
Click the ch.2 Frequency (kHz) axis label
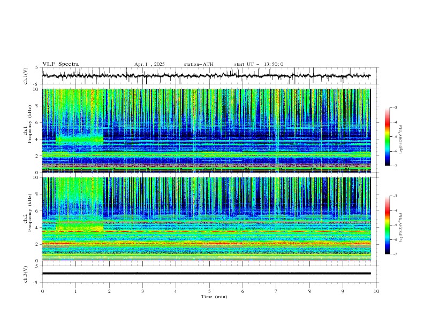point(28,213)
